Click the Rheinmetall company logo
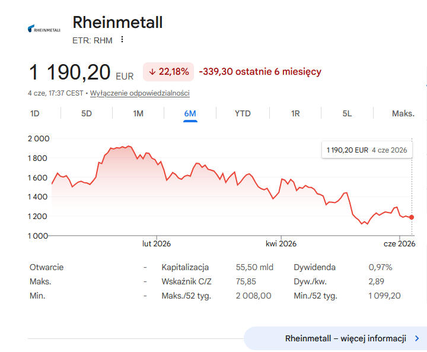This screenshot has height=352, width=427. (44, 28)
